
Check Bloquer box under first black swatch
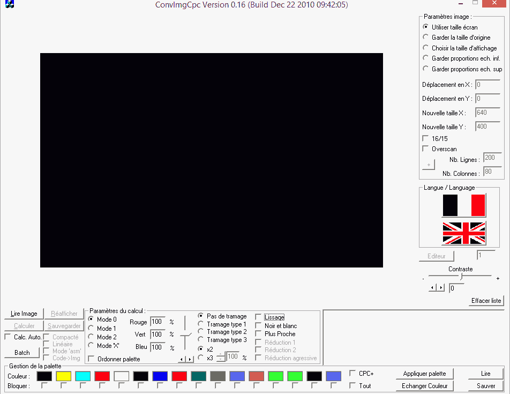pyautogui.click(x=44, y=385)
